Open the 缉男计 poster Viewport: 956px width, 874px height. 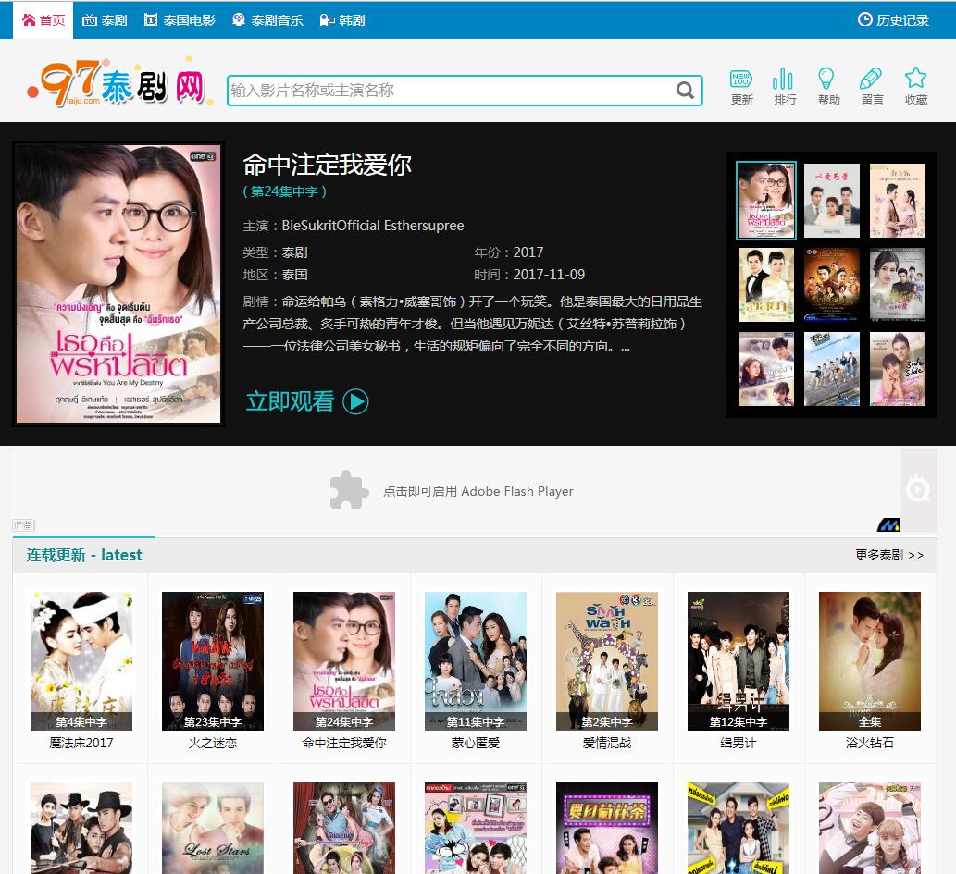(739, 660)
